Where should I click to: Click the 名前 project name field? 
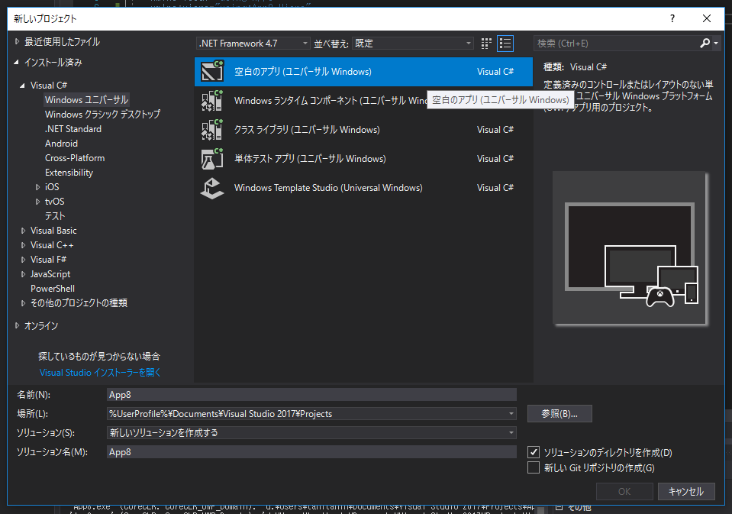(x=311, y=394)
